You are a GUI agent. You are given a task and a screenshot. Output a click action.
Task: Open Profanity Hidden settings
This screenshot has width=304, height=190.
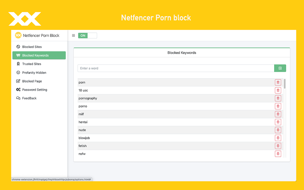pos(39,72)
